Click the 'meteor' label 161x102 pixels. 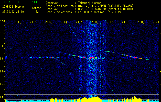tap(36, 8)
